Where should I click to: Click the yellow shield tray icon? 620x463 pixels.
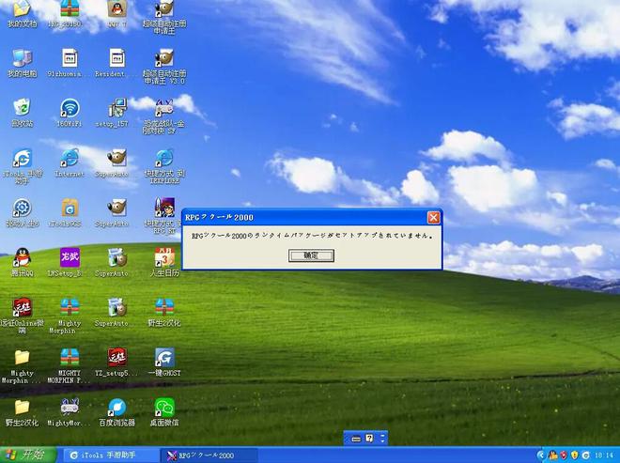tap(575, 455)
